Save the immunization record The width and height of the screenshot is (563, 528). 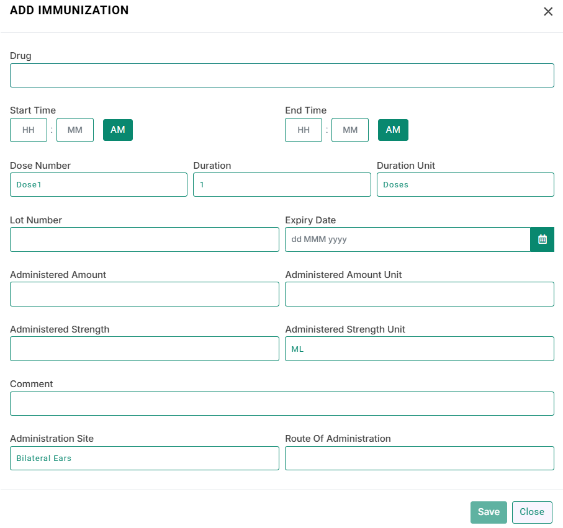click(x=489, y=512)
